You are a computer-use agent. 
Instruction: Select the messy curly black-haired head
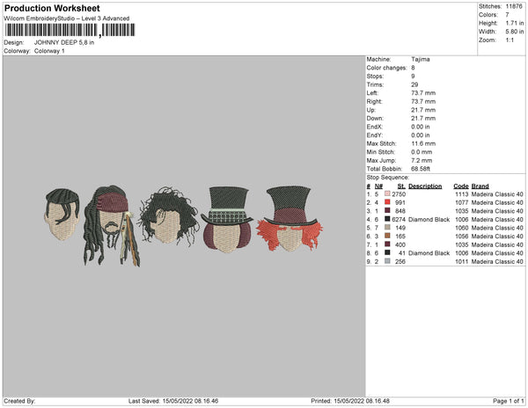(x=169, y=215)
